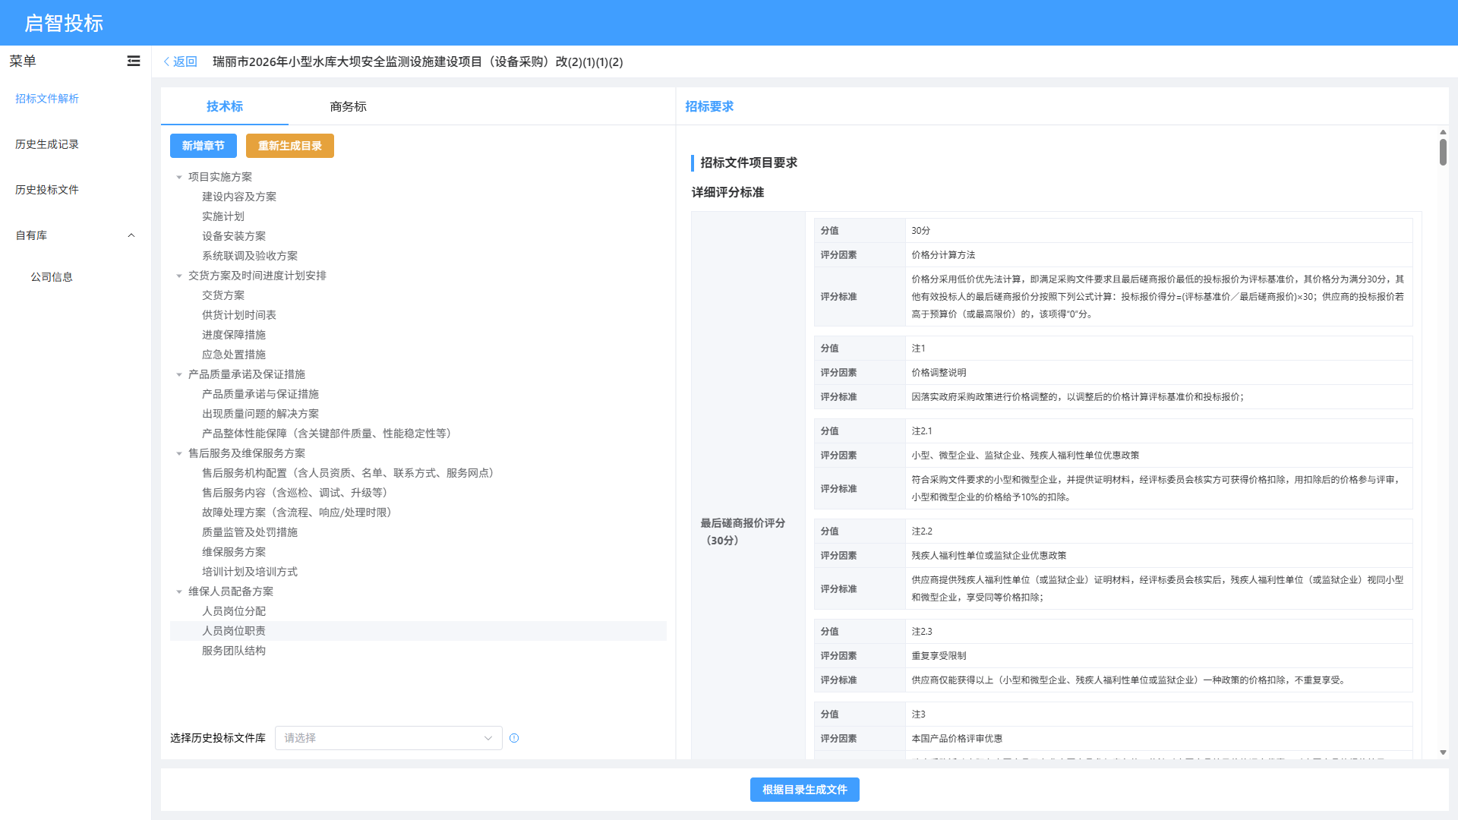This screenshot has width=1458, height=820.
Task: Open 公司信息 sidebar item
Action: [52, 277]
